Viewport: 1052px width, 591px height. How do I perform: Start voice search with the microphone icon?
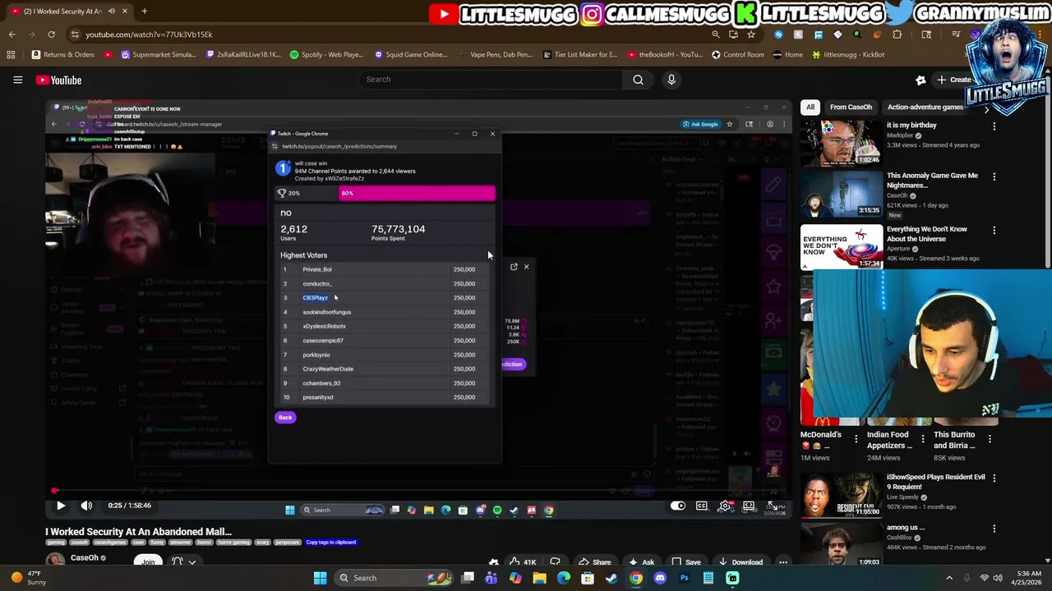[x=671, y=80]
